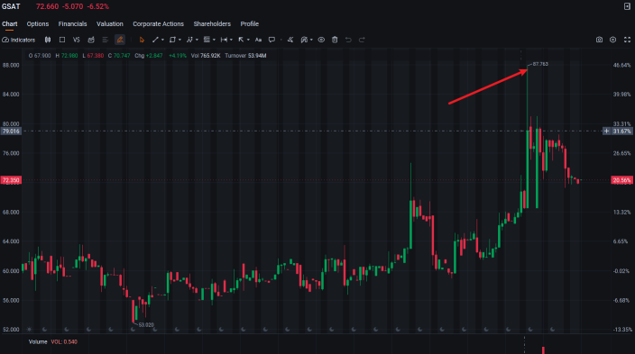Select the Aa text annotation tool
This screenshot has width=635, height=354.
258,40
